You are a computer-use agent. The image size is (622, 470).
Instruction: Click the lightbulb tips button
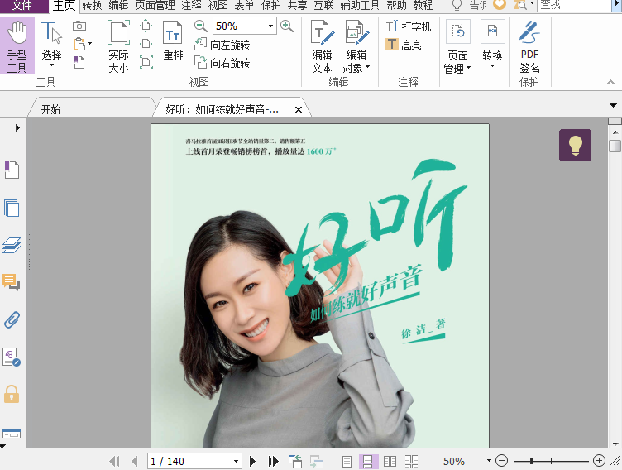[x=575, y=145]
